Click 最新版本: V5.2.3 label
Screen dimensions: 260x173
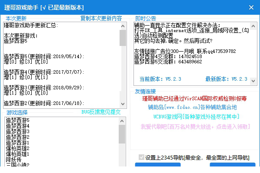tap(227, 79)
